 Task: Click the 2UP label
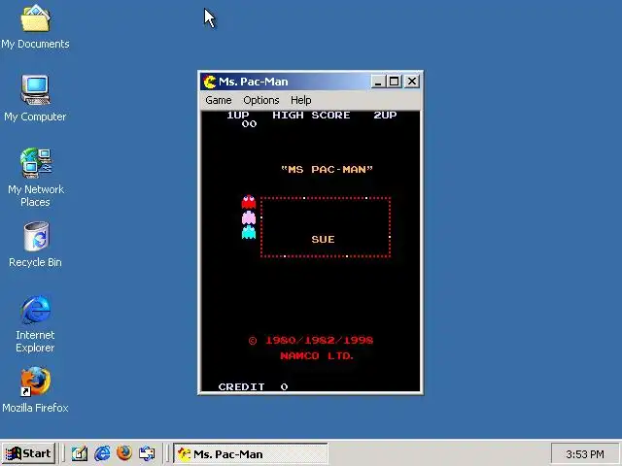coord(385,116)
